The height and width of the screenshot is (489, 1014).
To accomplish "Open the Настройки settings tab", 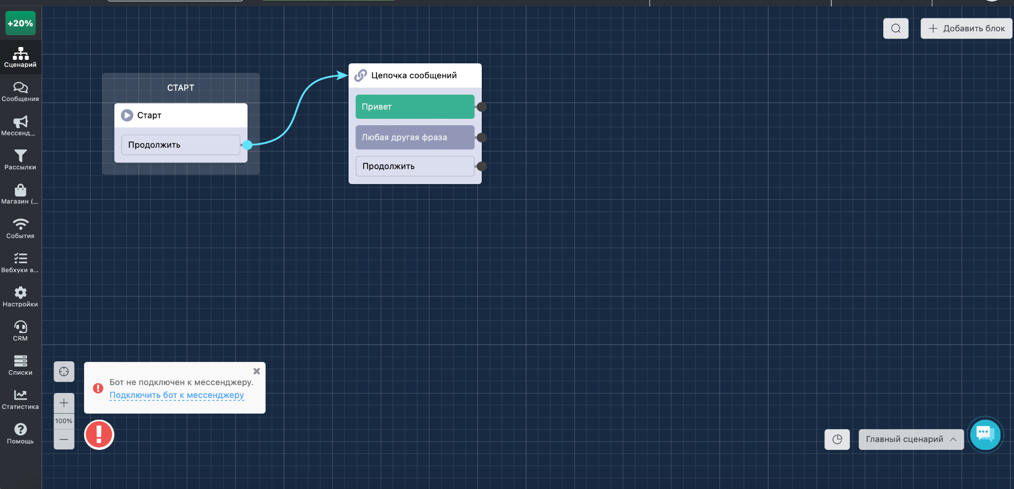I will (x=20, y=296).
